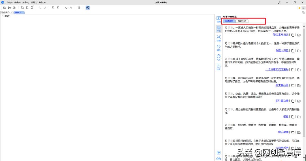Click the results scrollbar up arrow
306x161 pixels.
point(304,27)
